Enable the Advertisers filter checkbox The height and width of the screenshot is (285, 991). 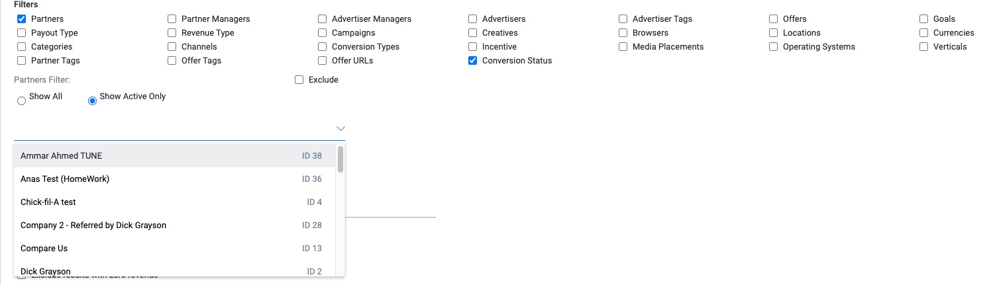473,19
